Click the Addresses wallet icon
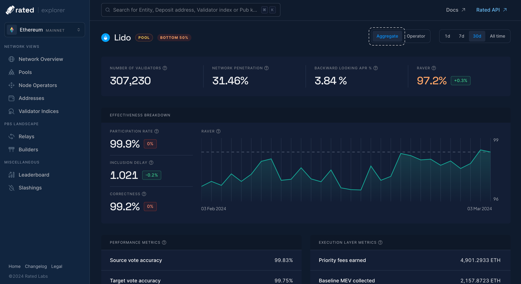 [x=12, y=98]
